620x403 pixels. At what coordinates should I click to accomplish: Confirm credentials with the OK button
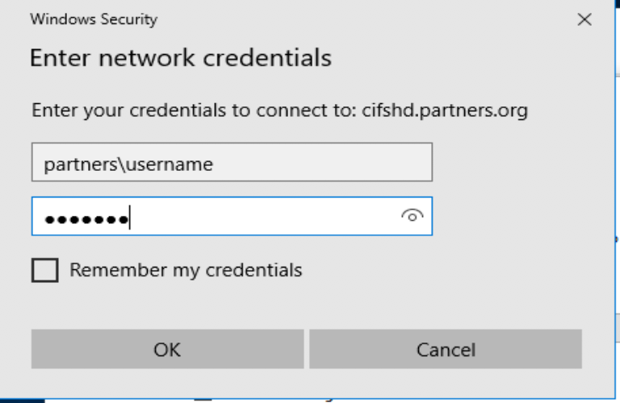click(168, 349)
